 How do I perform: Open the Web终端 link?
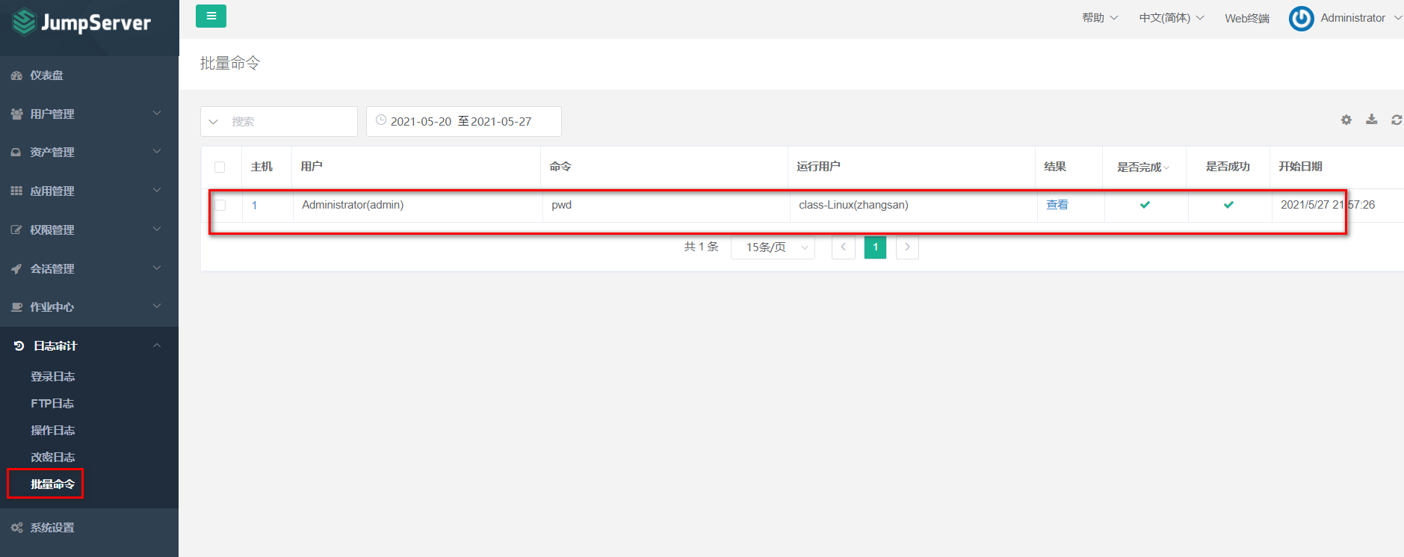1247,18
